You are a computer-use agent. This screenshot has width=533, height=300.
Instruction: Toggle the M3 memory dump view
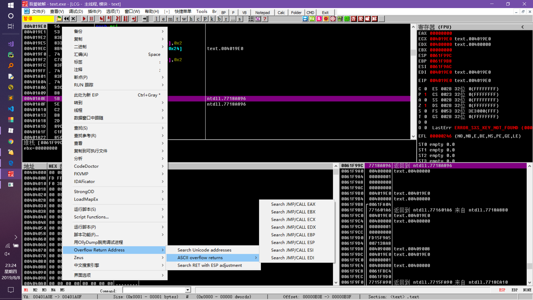coord(44,290)
